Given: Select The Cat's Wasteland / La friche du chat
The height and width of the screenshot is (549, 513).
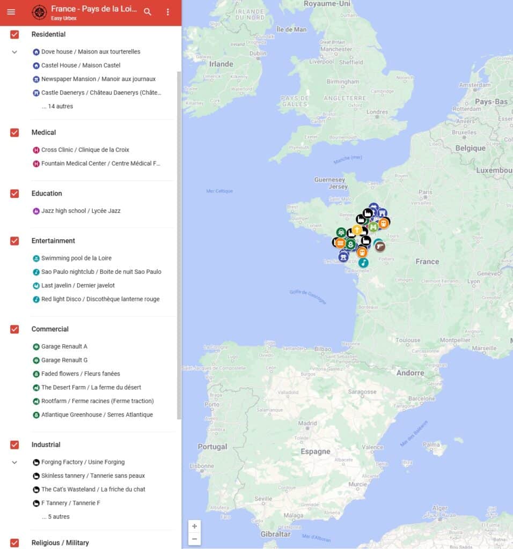Looking at the screenshot, I should pyautogui.click(x=93, y=489).
